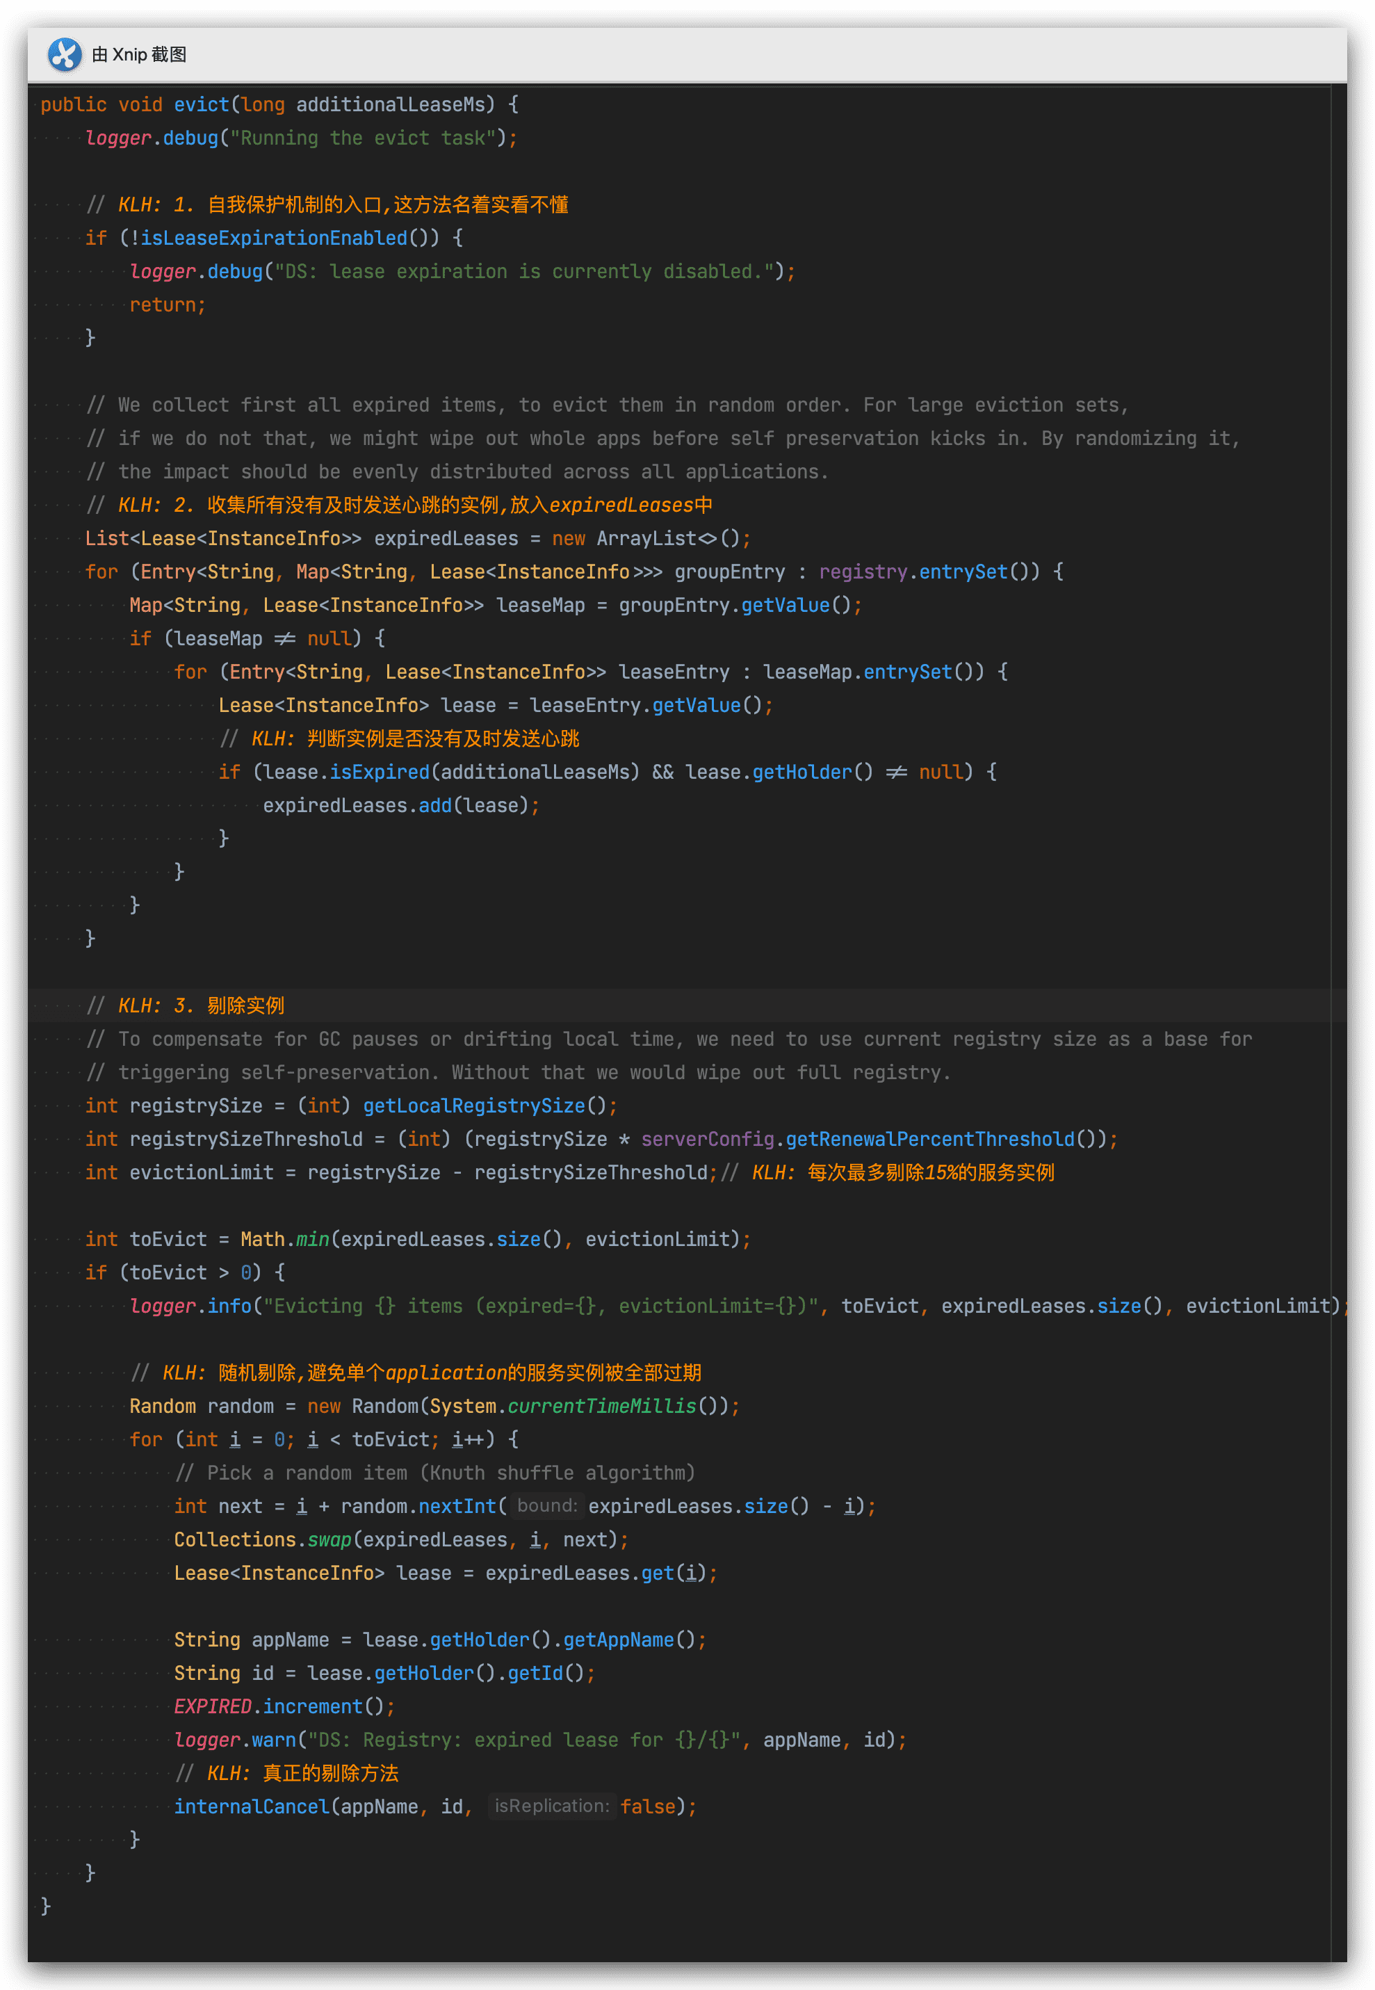Click comment 'Pick a random item (Knuth shuffle algorithm)'
The width and height of the screenshot is (1375, 1990).
point(434,1474)
